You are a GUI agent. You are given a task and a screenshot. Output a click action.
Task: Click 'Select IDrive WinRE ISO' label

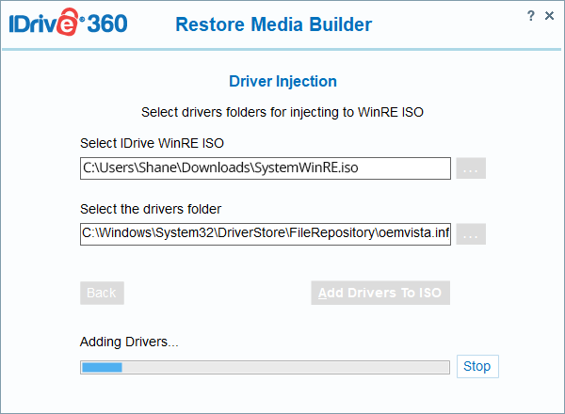click(152, 143)
